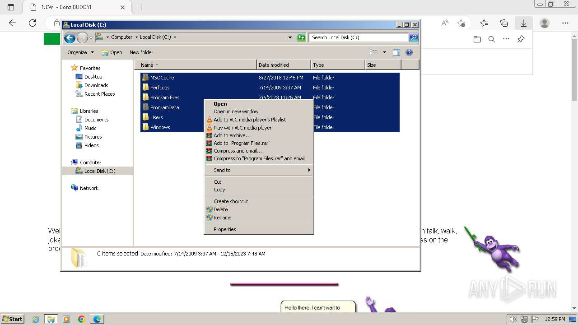Viewport: 578px width, 325px height.
Task: Open Music library
Action: tap(90, 128)
